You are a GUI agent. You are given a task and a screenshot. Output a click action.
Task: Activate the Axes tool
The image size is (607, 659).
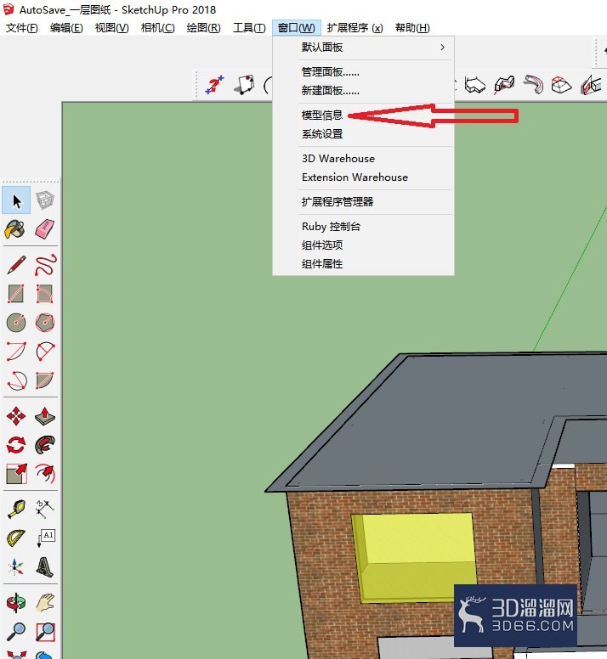pos(16,567)
